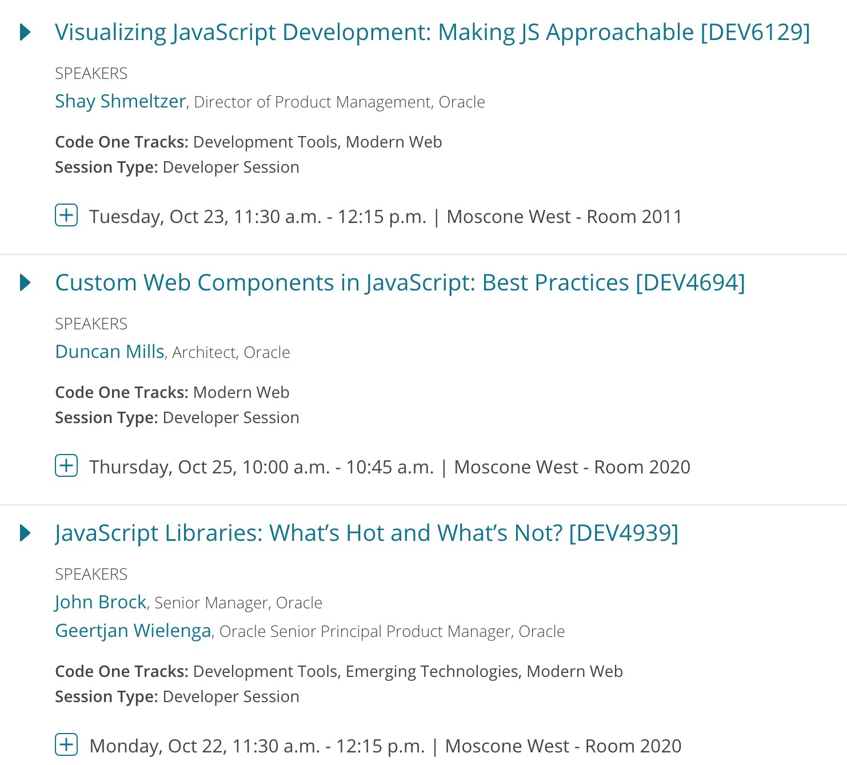Add the Tuesday Oct 23 session via plus icon
The image size is (847, 765).
[x=66, y=216]
